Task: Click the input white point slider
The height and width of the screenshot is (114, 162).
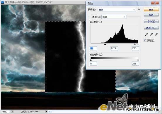Action: pyautogui.click(x=138, y=44)
